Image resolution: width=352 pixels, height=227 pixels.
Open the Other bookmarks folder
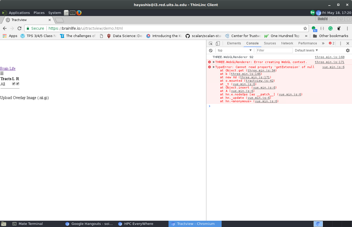(330, 36)
